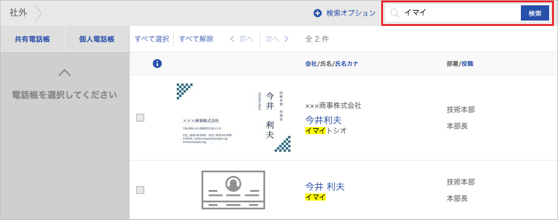The image size is (558, 220).
Task: Switch to the 共有電話帳 tab
Action: click(32, 39)
